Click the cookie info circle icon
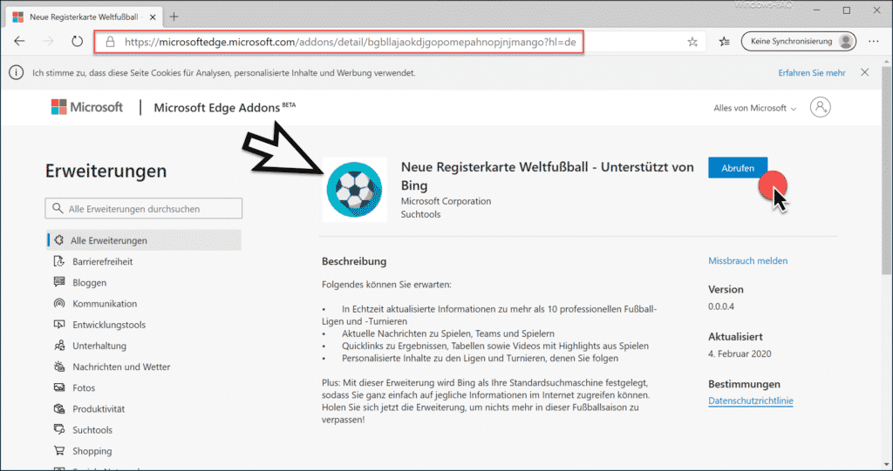 tap(16, 73)
